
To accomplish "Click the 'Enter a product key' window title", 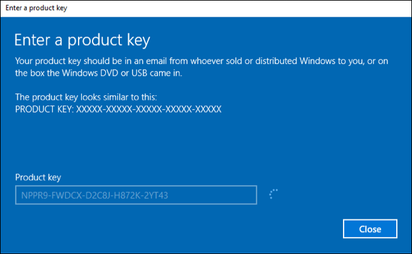I will tap(36, 8).
